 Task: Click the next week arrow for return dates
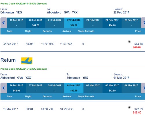pos(143,88)
